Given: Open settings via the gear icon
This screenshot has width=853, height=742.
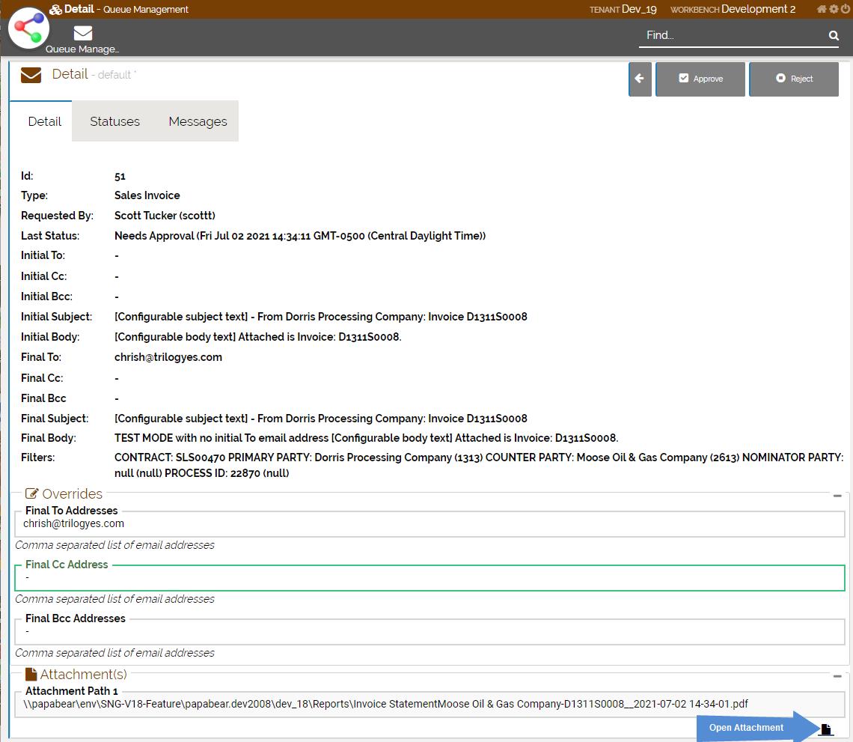Looking at the screenshot, I should coord(834,9).
